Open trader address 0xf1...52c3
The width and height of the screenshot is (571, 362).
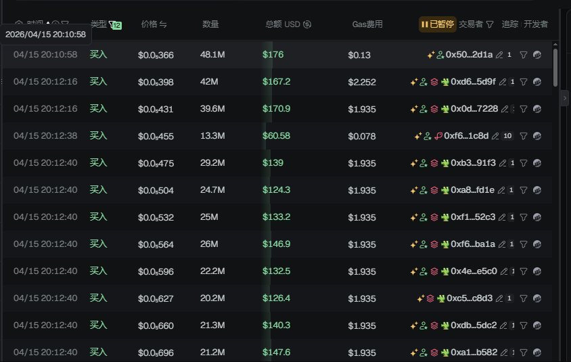[x=473, y=217]
